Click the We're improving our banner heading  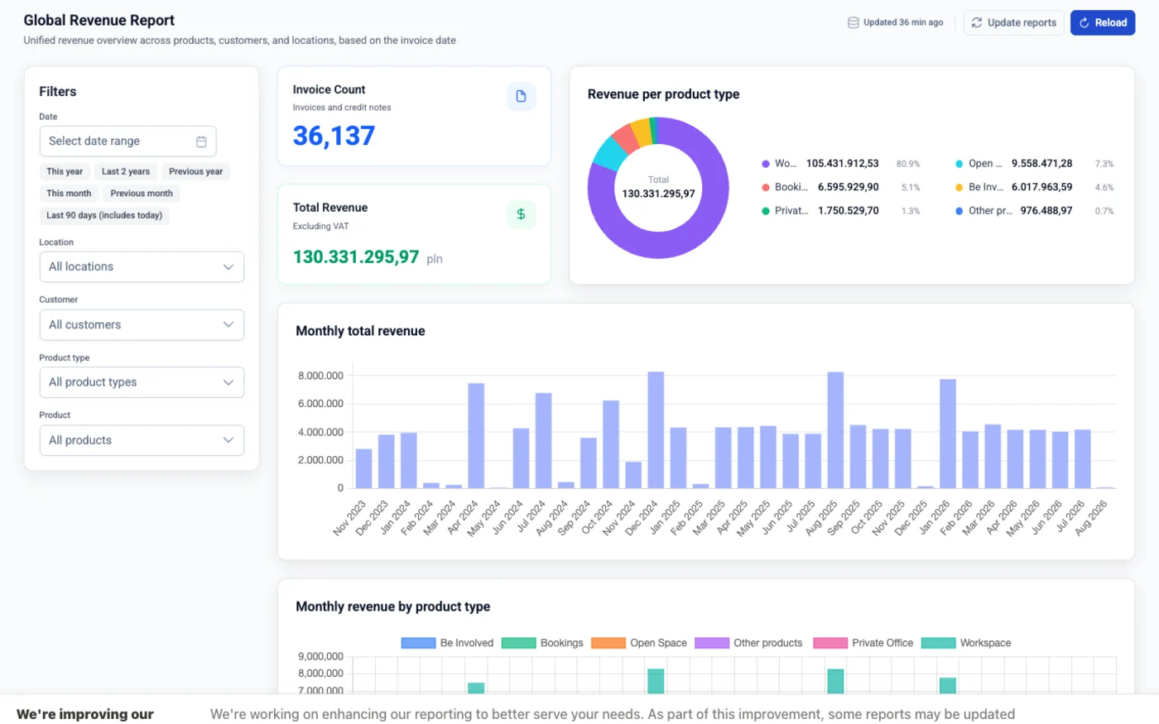pos(85,714)
